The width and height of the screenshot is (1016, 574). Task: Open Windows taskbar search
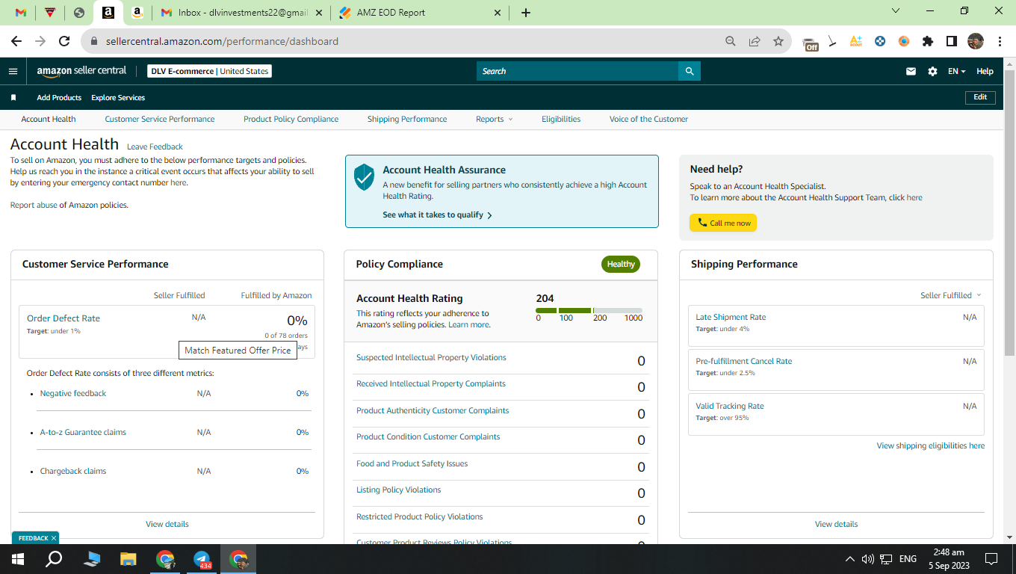(x=54, y=559)
